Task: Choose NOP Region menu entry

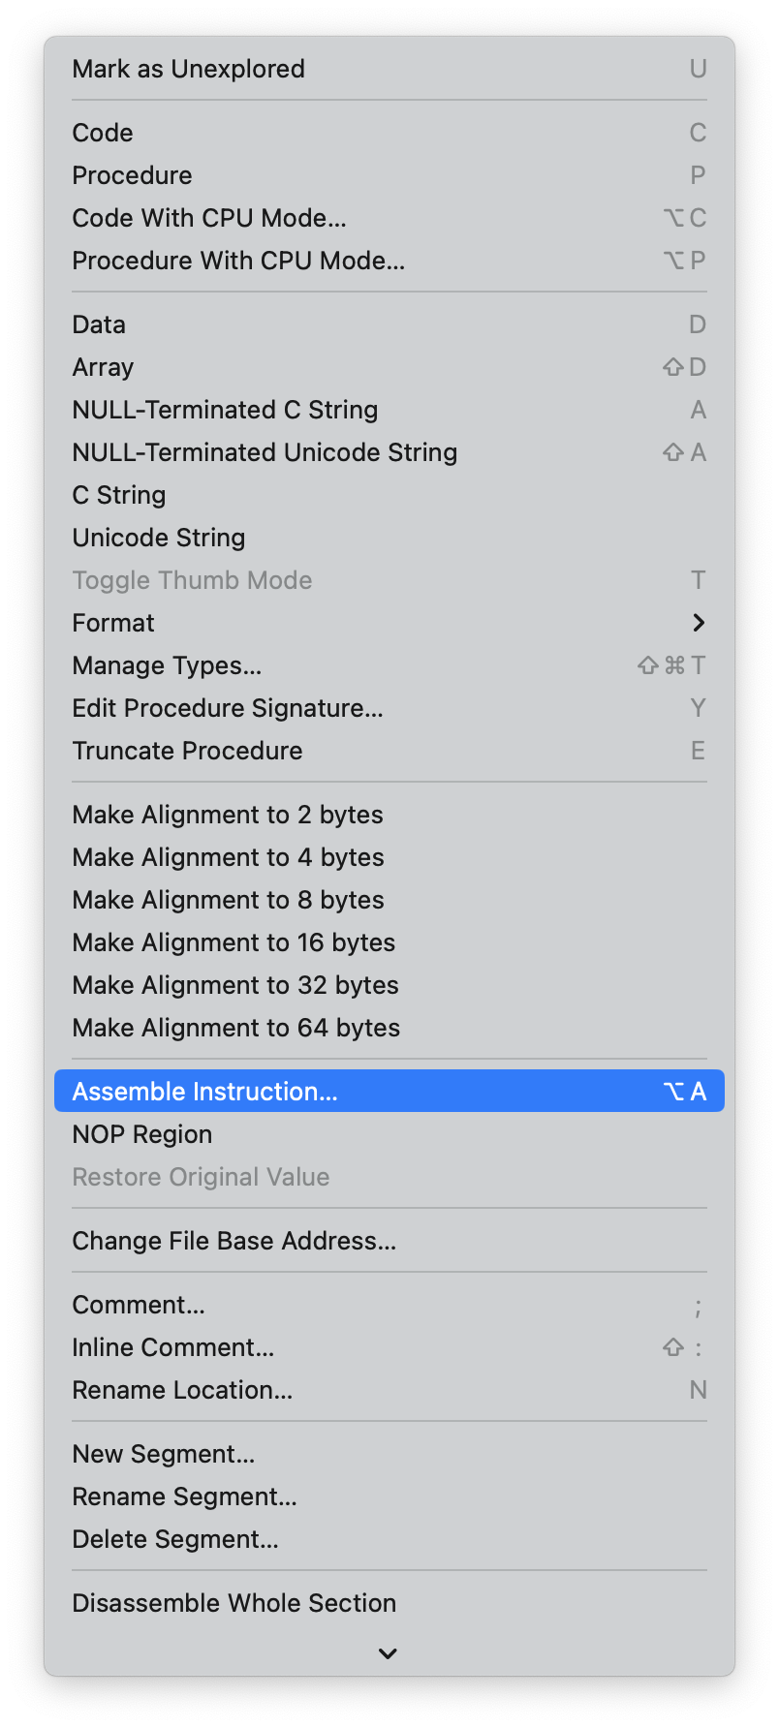Action: 142,1134
